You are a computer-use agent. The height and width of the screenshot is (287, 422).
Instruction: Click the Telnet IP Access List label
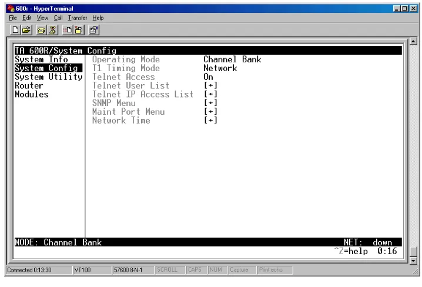143,94
